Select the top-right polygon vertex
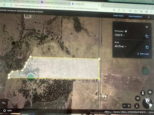 pos(99,59)
